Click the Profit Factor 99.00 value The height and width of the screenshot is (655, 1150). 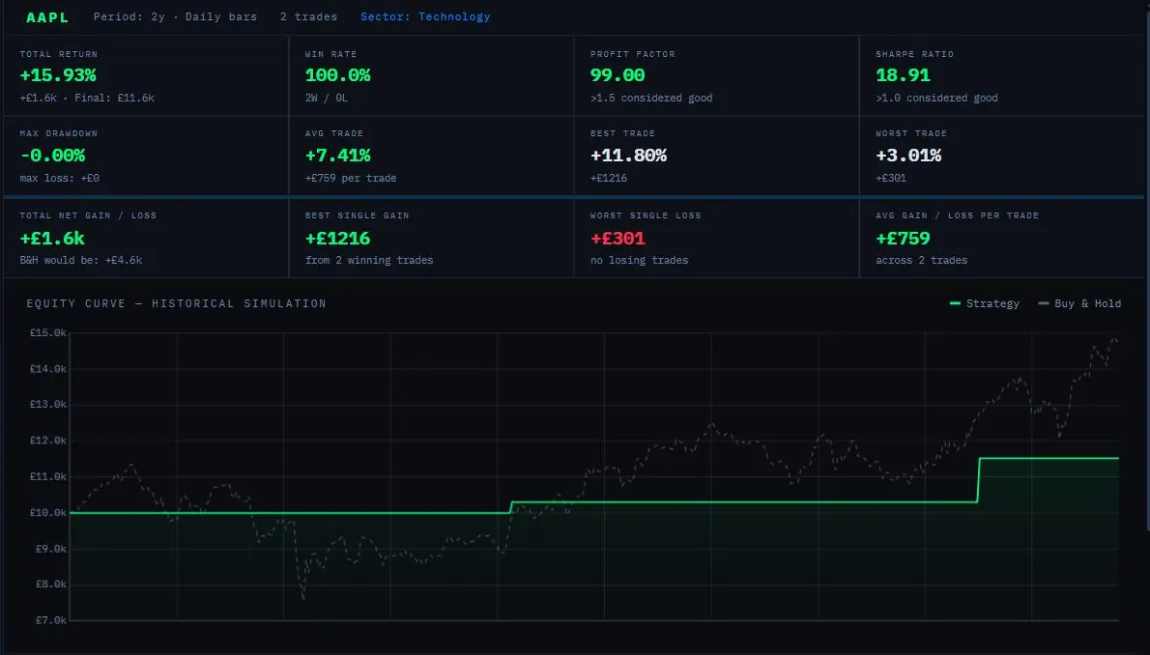(x=618, y=74)
